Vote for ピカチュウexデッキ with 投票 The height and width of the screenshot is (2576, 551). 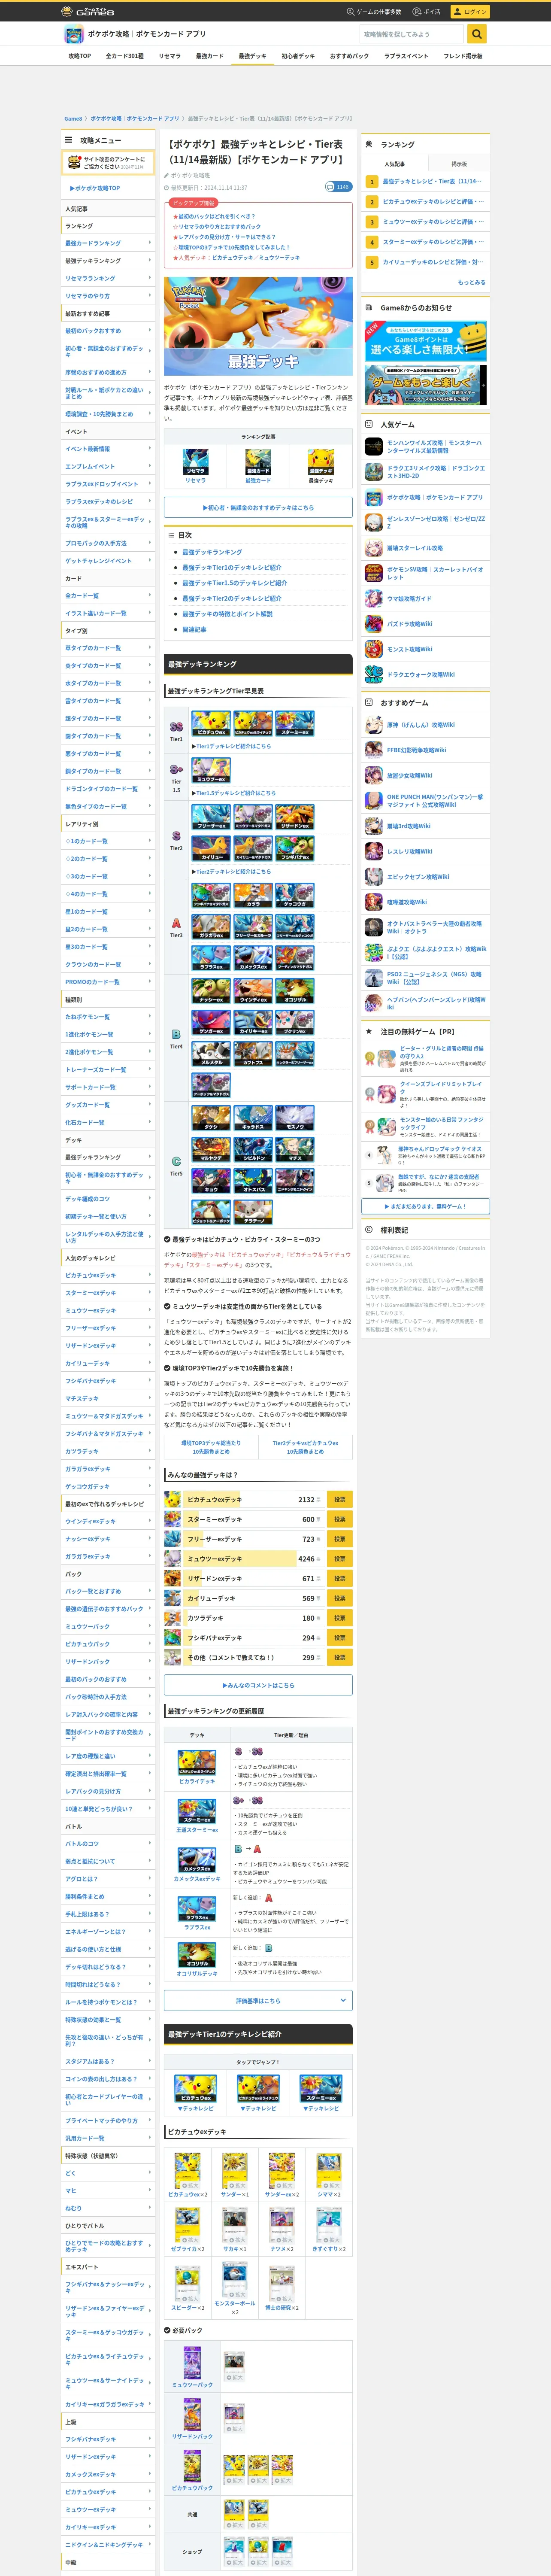point(339,1499)
